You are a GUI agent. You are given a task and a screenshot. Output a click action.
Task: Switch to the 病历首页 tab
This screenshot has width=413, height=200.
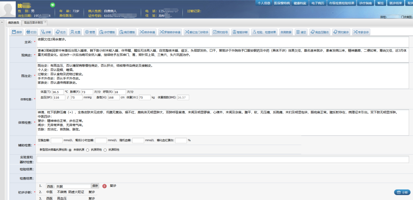[x=13, y=23]
